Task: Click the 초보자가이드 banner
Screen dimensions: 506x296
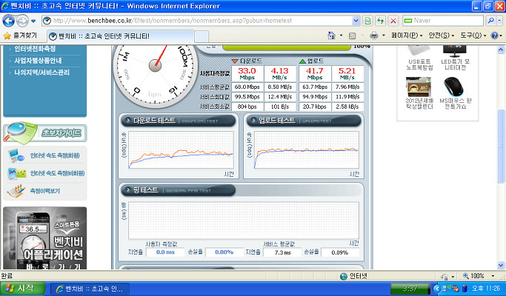Action: [45, 133]
